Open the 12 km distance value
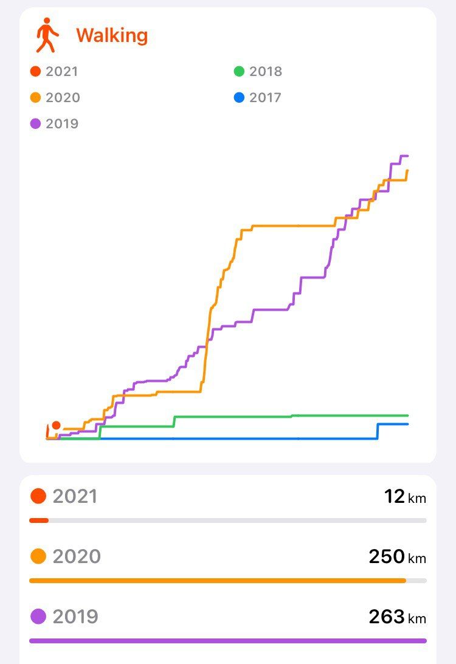 405,496
